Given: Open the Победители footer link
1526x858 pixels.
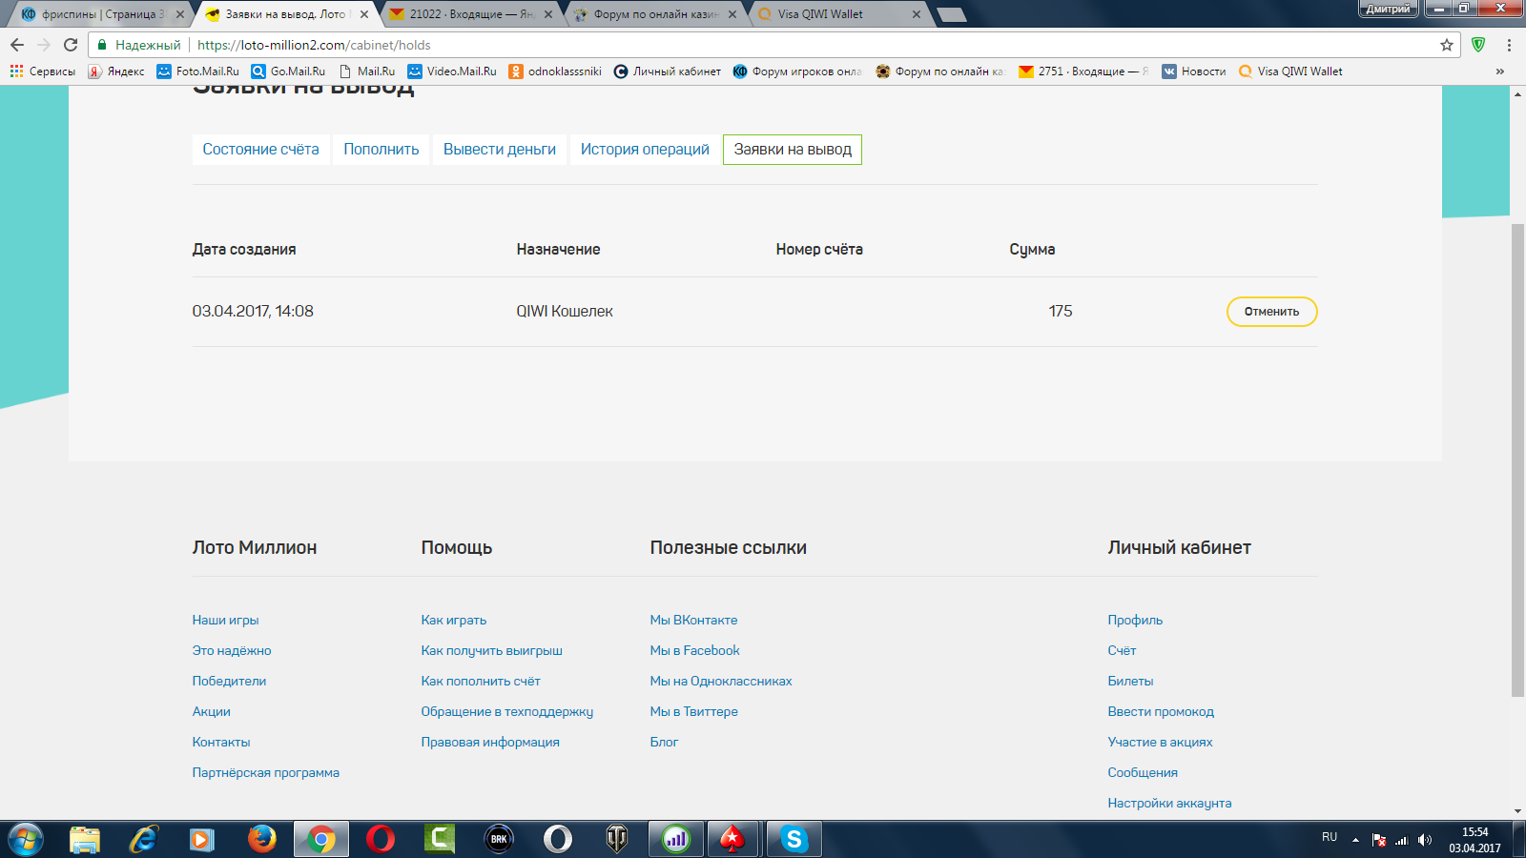Looking at the screenshot, I should pos(230,681).
